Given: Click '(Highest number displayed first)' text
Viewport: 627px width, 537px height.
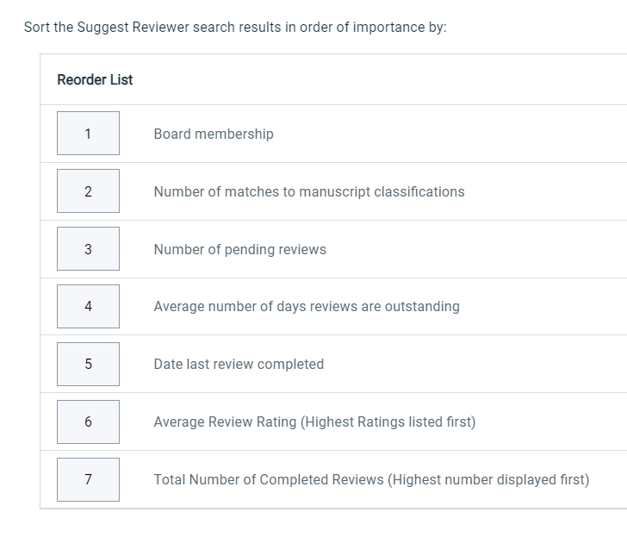Looking at the screenshot, I should coord(488,479).
